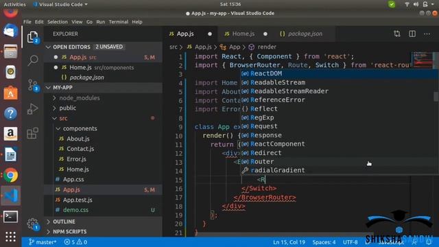Split the editor to the right
The image size is (439, 247).
coord(412,34)
